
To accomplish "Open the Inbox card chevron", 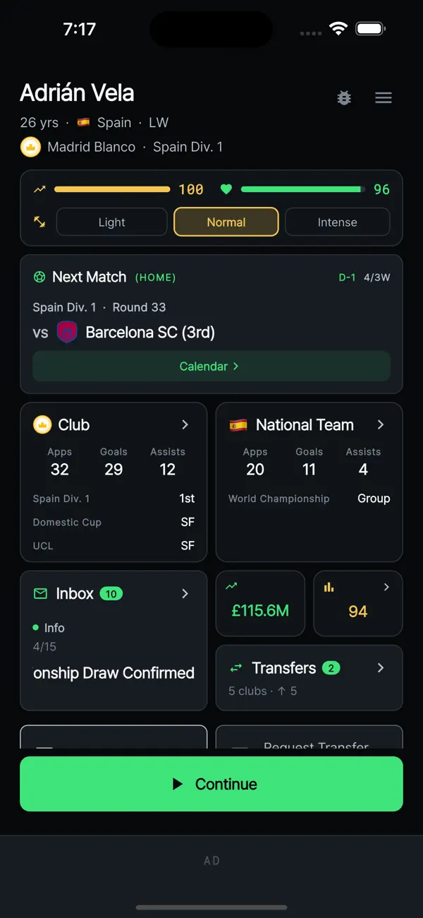I will (x=185, y=594).
